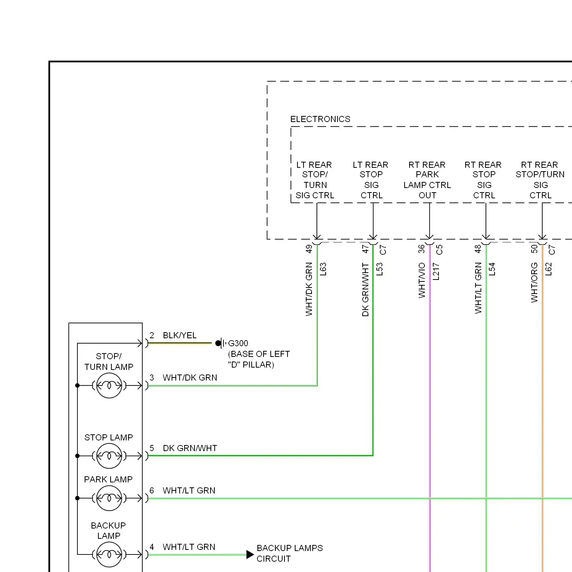Select circuit code L63

point(323,269)
